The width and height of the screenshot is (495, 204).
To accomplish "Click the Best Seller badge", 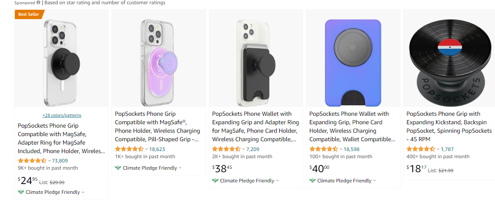I will point(29,14).
